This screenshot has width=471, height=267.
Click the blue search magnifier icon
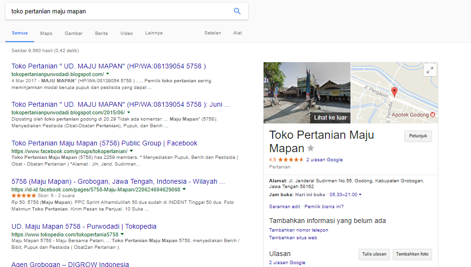237,11
